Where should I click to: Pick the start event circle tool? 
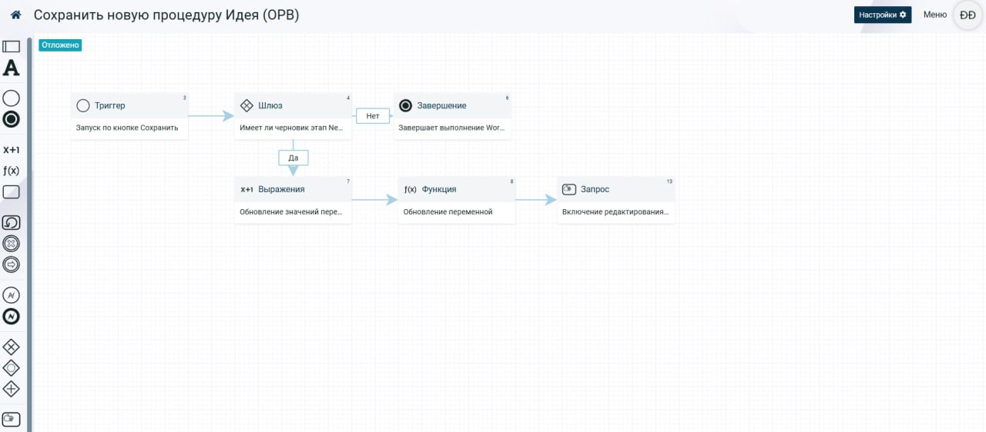[12, 98]
